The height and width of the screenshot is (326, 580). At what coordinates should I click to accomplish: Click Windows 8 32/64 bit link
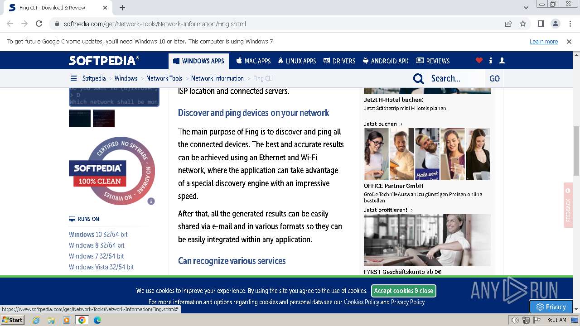point(97,245)
